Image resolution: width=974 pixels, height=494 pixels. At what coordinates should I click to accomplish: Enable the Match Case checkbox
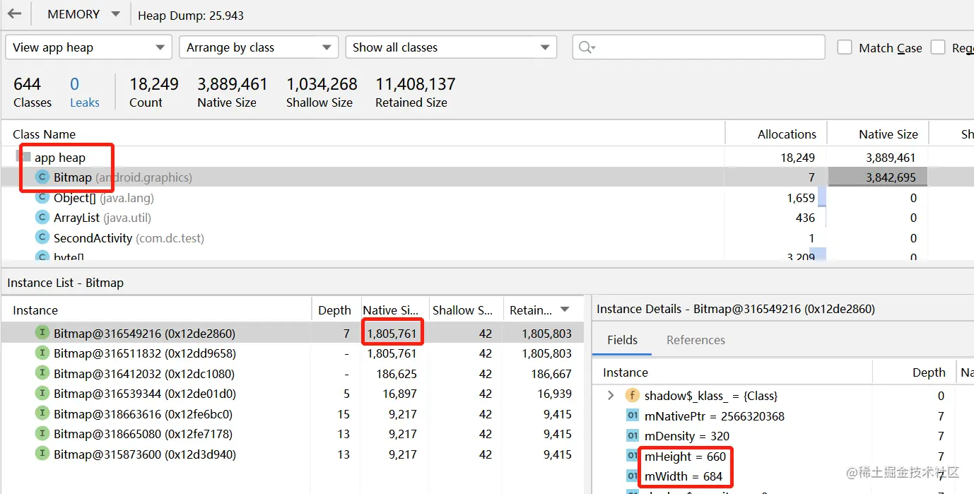844,47
